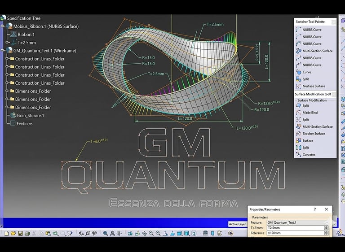Select the Curvatos tool
This screenshot has height=252, width=345.
tap(305, 155)
